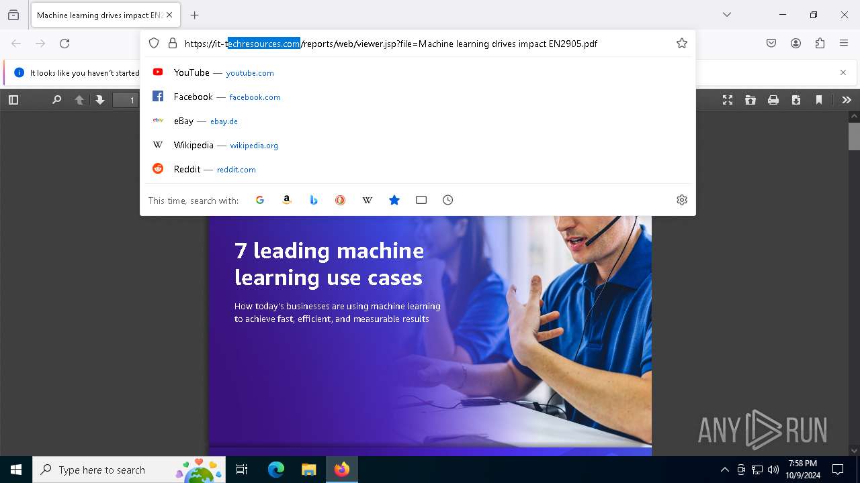Open Windows notification center
Image resolution: width=860 pixels, height=483 pixels.
coord(838,470)
